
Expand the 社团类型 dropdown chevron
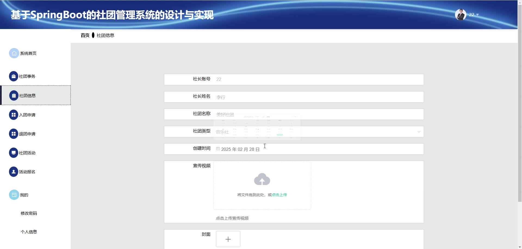click(x=419, y=132)
